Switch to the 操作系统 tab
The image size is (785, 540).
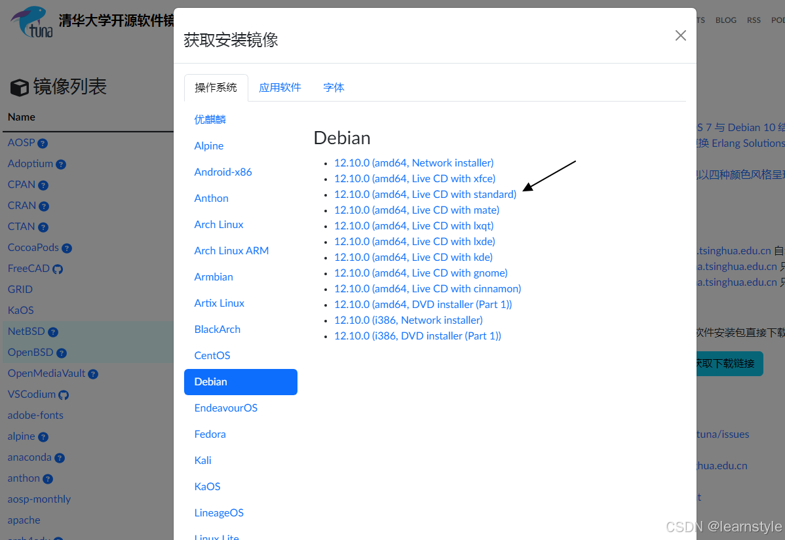pos(216,88)
